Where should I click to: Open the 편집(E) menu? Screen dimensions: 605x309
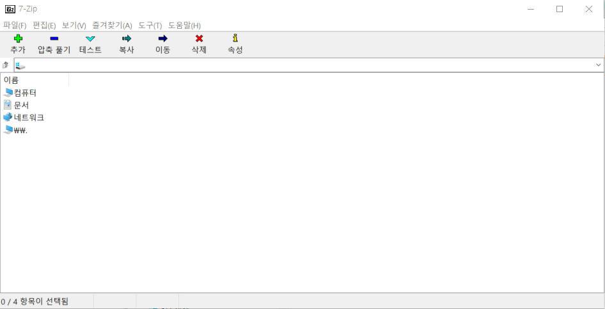coord(44,26)
